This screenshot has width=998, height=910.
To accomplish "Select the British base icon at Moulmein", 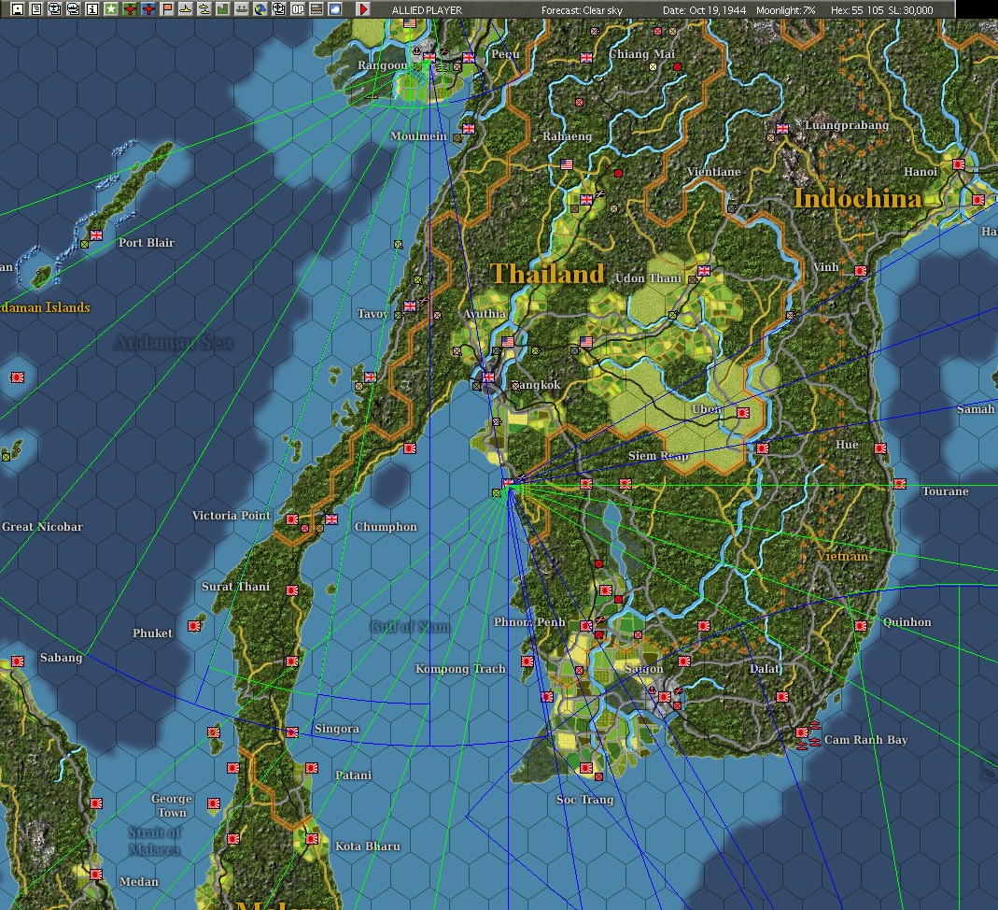I will click(469, 128).
